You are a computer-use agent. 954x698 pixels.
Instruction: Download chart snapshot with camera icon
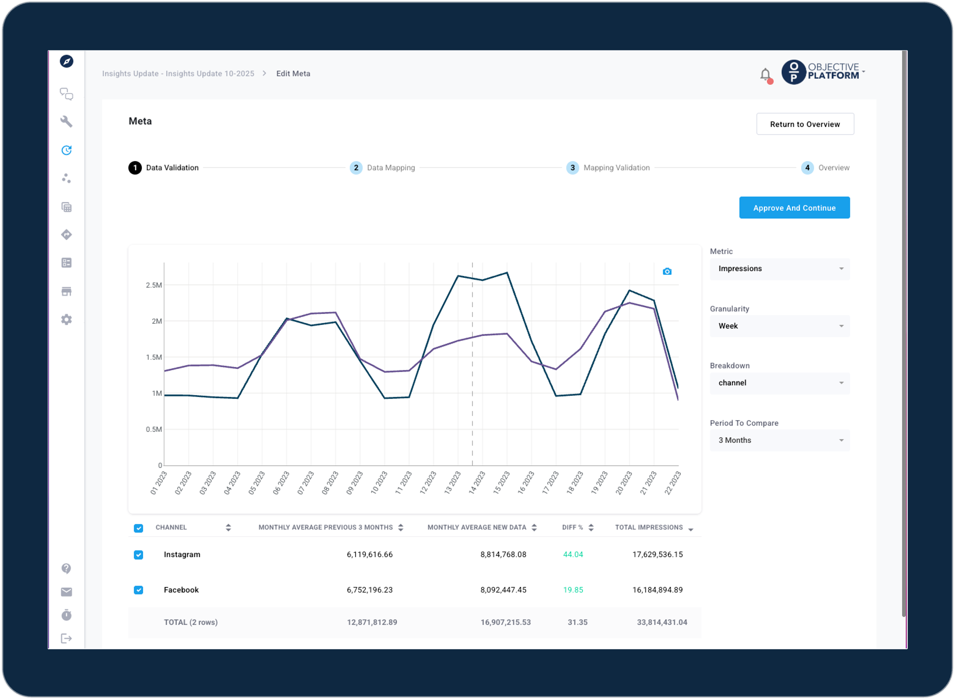point(666,271)
